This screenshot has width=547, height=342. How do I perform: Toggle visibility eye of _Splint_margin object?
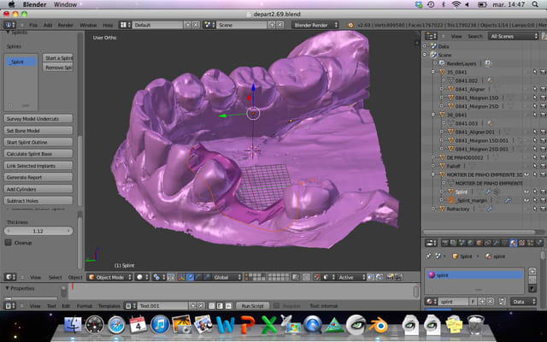click(526, 200)
